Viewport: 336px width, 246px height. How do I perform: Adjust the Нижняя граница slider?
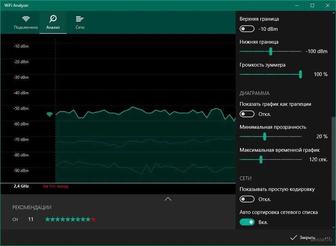[270, 51]
